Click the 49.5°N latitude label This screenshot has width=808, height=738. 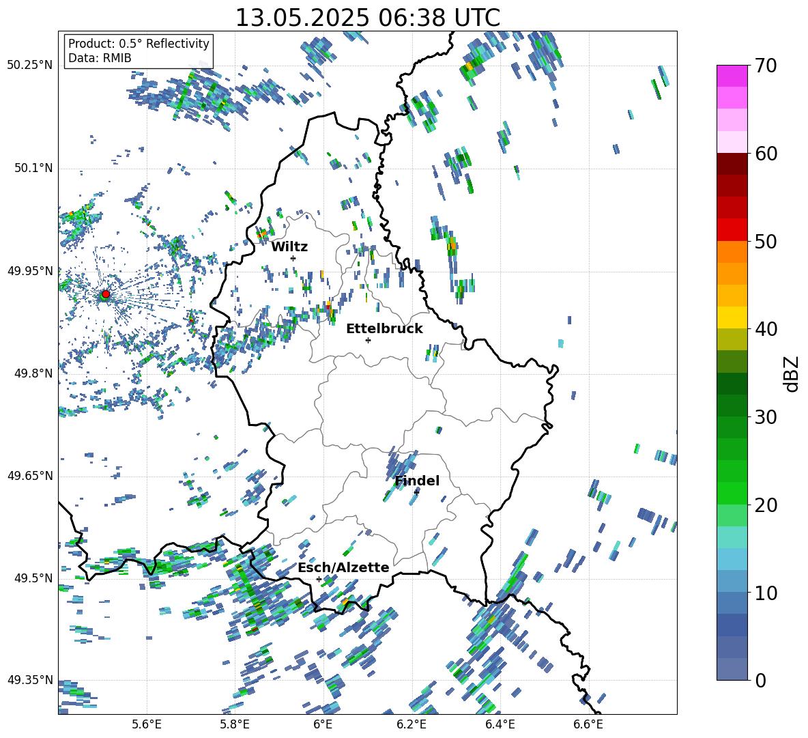[x=33, y=578]
